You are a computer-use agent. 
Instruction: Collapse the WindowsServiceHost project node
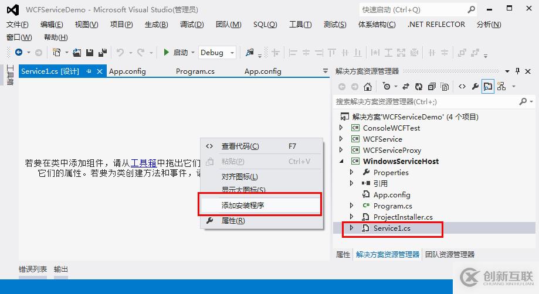coord(341,161)
